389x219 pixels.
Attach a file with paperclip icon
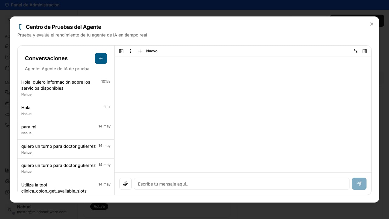point(126,184)
